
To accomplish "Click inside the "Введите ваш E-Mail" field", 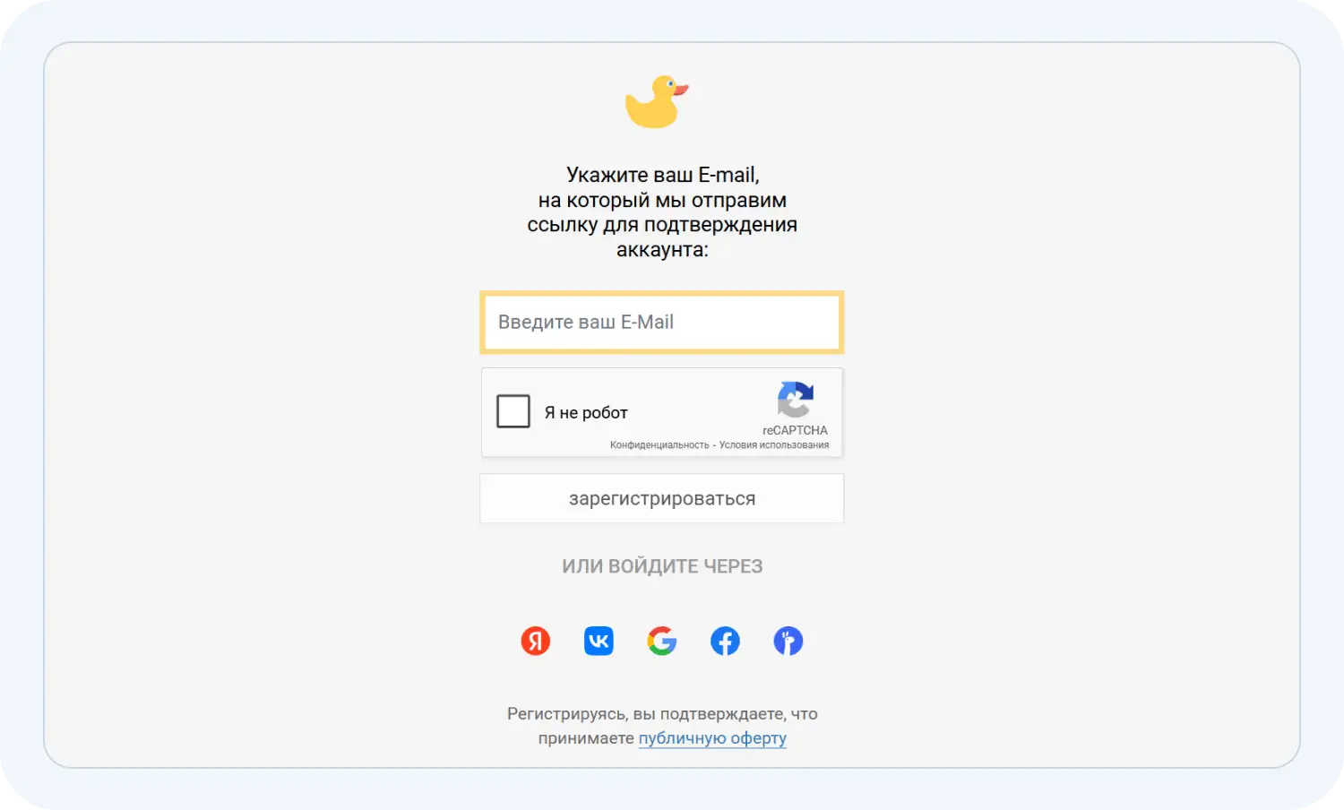I will [x=662, y=322].
